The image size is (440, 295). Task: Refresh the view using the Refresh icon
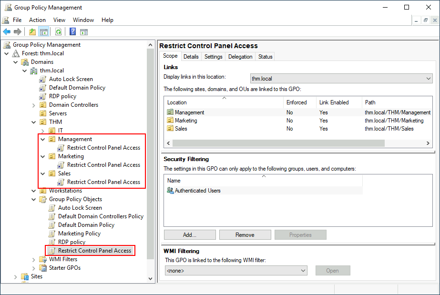click(57, 31)
